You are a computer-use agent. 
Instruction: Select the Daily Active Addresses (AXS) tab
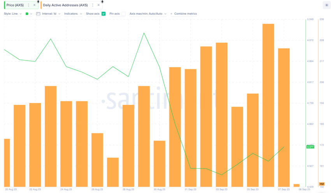click(65, 5)
